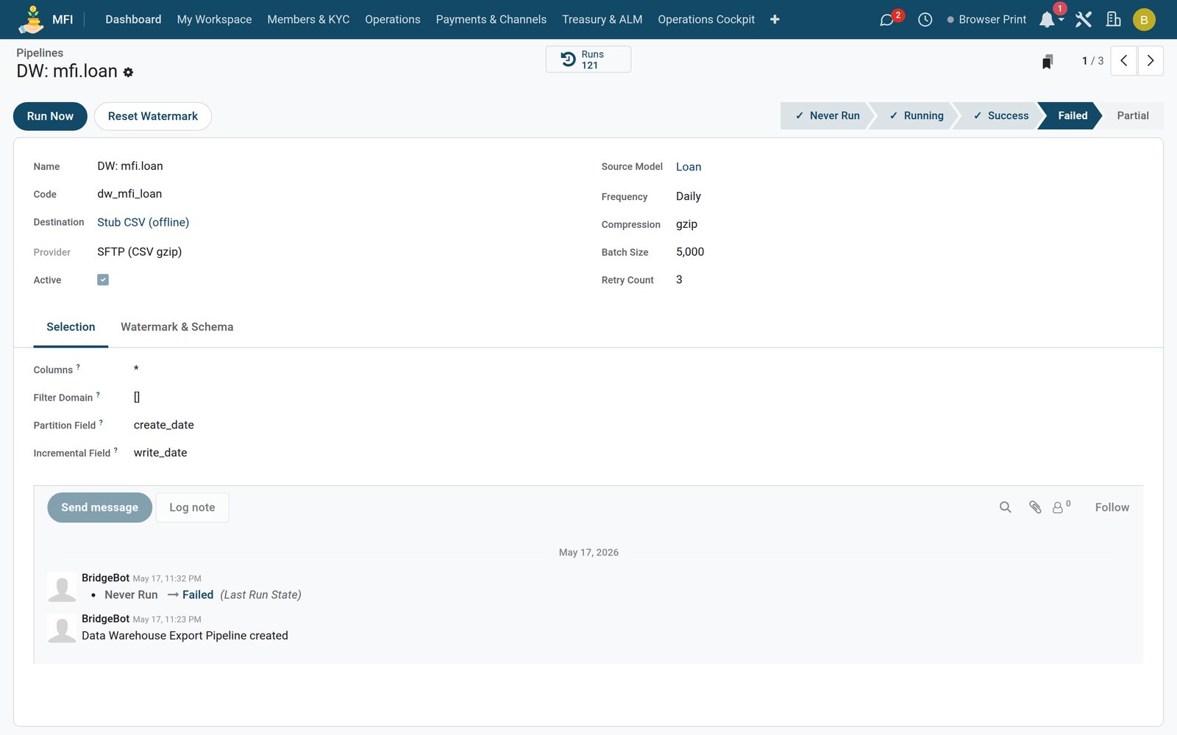Click the Log note button
The height and width of the screenshot is (735, 1177).
pyautogui.click(x=193, y=508)
